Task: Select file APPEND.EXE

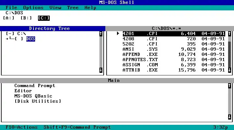Action: [174, 55]
